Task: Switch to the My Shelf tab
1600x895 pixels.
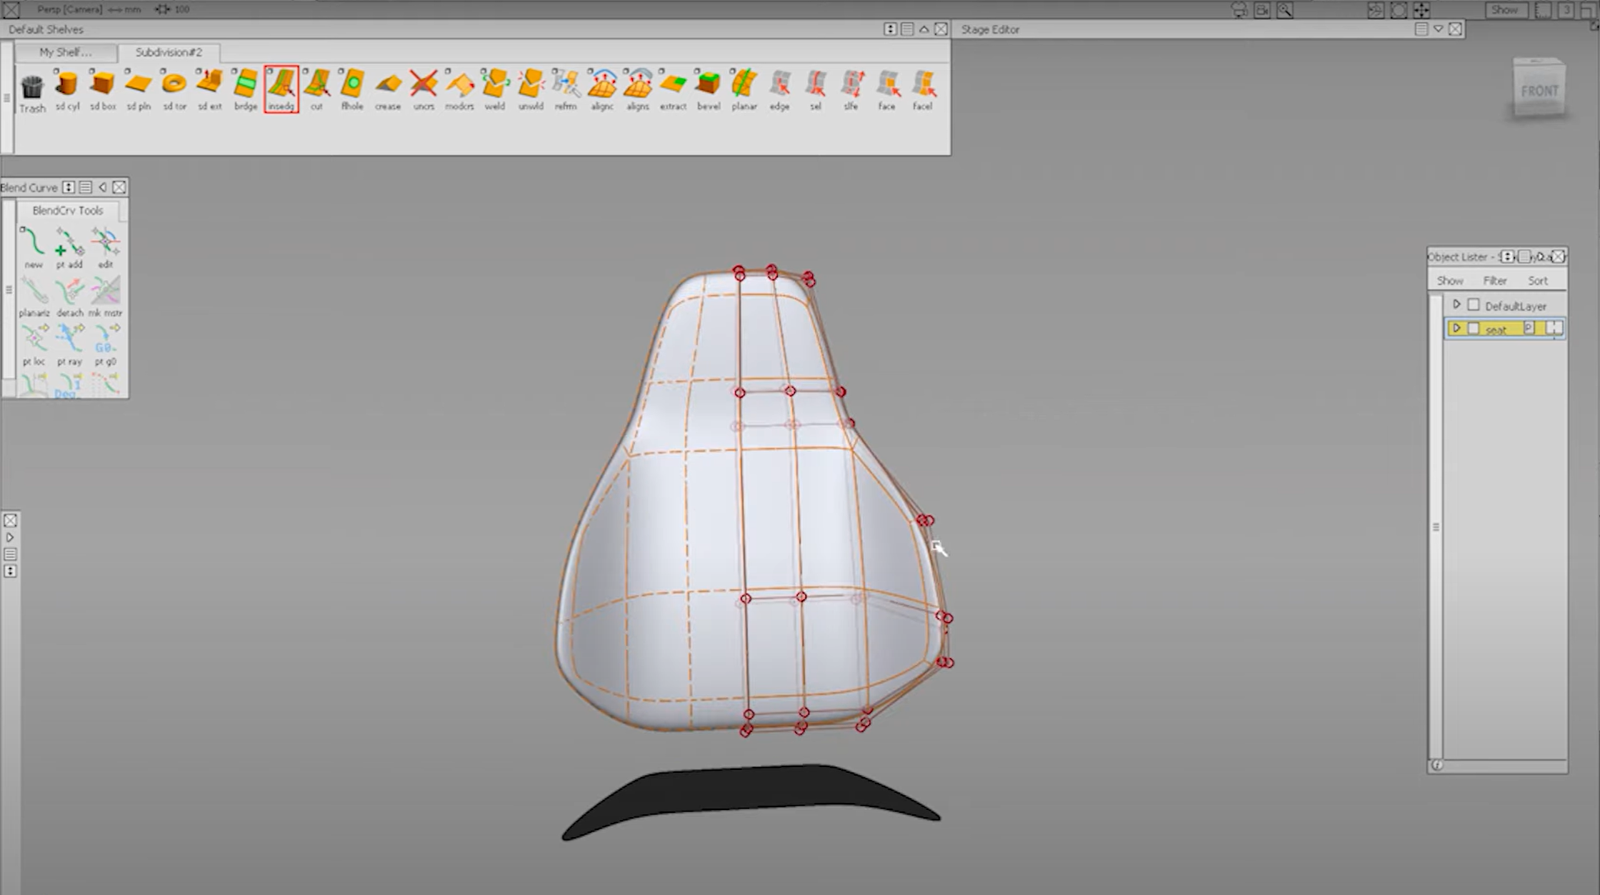Action: coord(66,52)
